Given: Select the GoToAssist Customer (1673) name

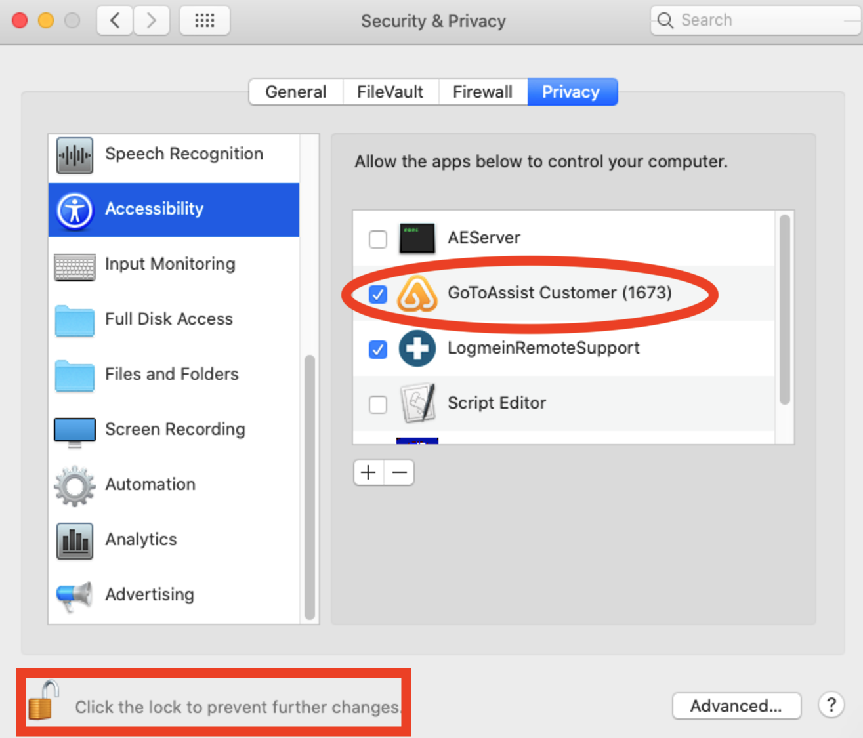Looking at the screenshot, I should point(560,293).
